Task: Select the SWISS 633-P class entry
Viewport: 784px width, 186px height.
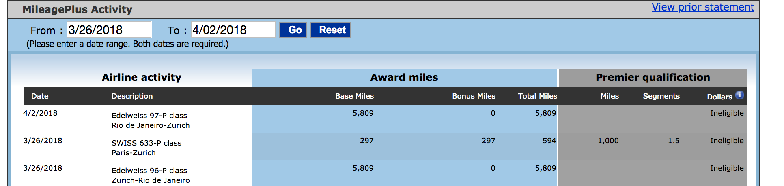Action: (x=146, y=143)
